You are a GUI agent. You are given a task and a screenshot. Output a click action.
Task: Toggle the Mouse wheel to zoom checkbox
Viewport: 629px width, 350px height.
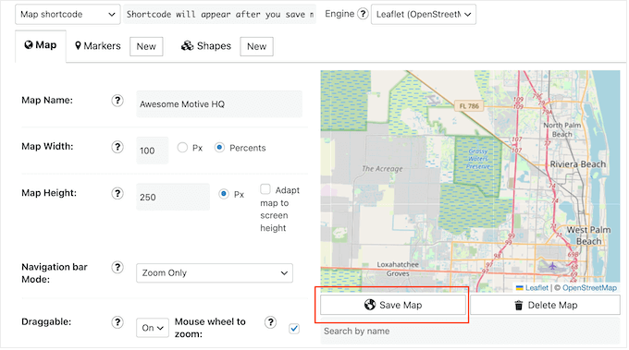pos(294,329)
